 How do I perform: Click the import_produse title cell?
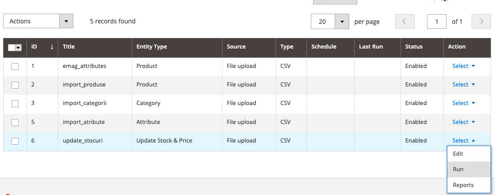[x=94, y=85]
